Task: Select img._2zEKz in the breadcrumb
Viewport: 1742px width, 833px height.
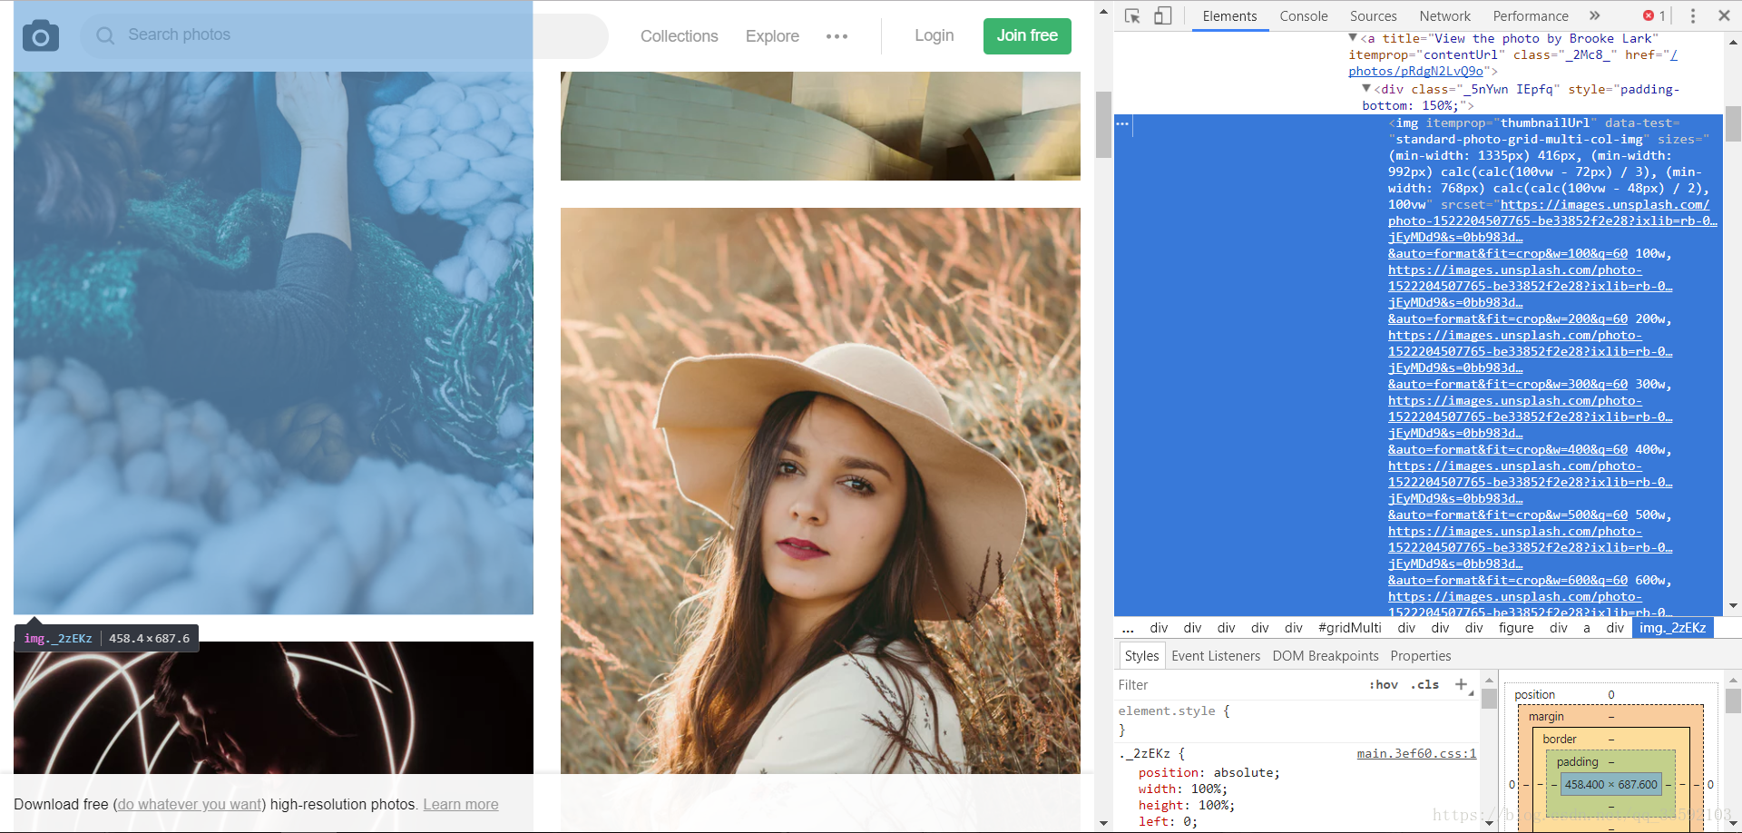Action: (1672, 628)
